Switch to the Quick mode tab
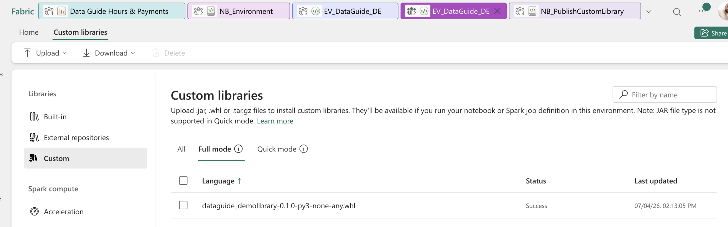 coord(277,149)
